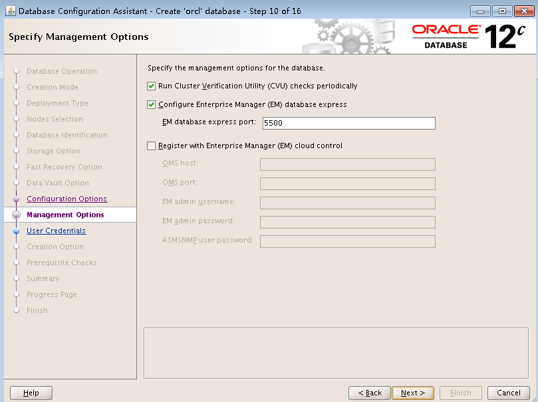
Task: Disable Configure Enterprise Manager database express
Action: 151,104
